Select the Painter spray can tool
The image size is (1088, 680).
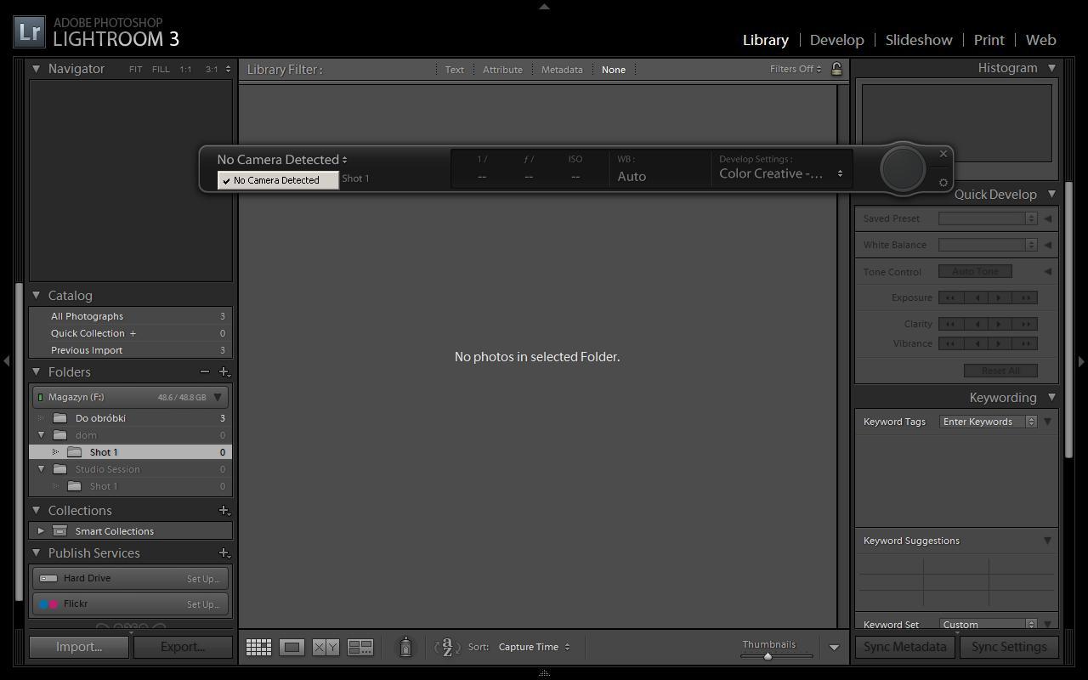(x=405, y=647)
